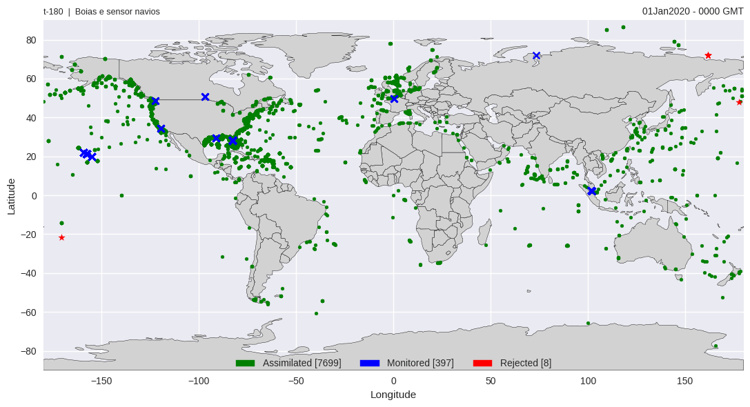750x407 pixels.
Task: Select the blue X marker off California's coast
Action: [x=161, y=129]
